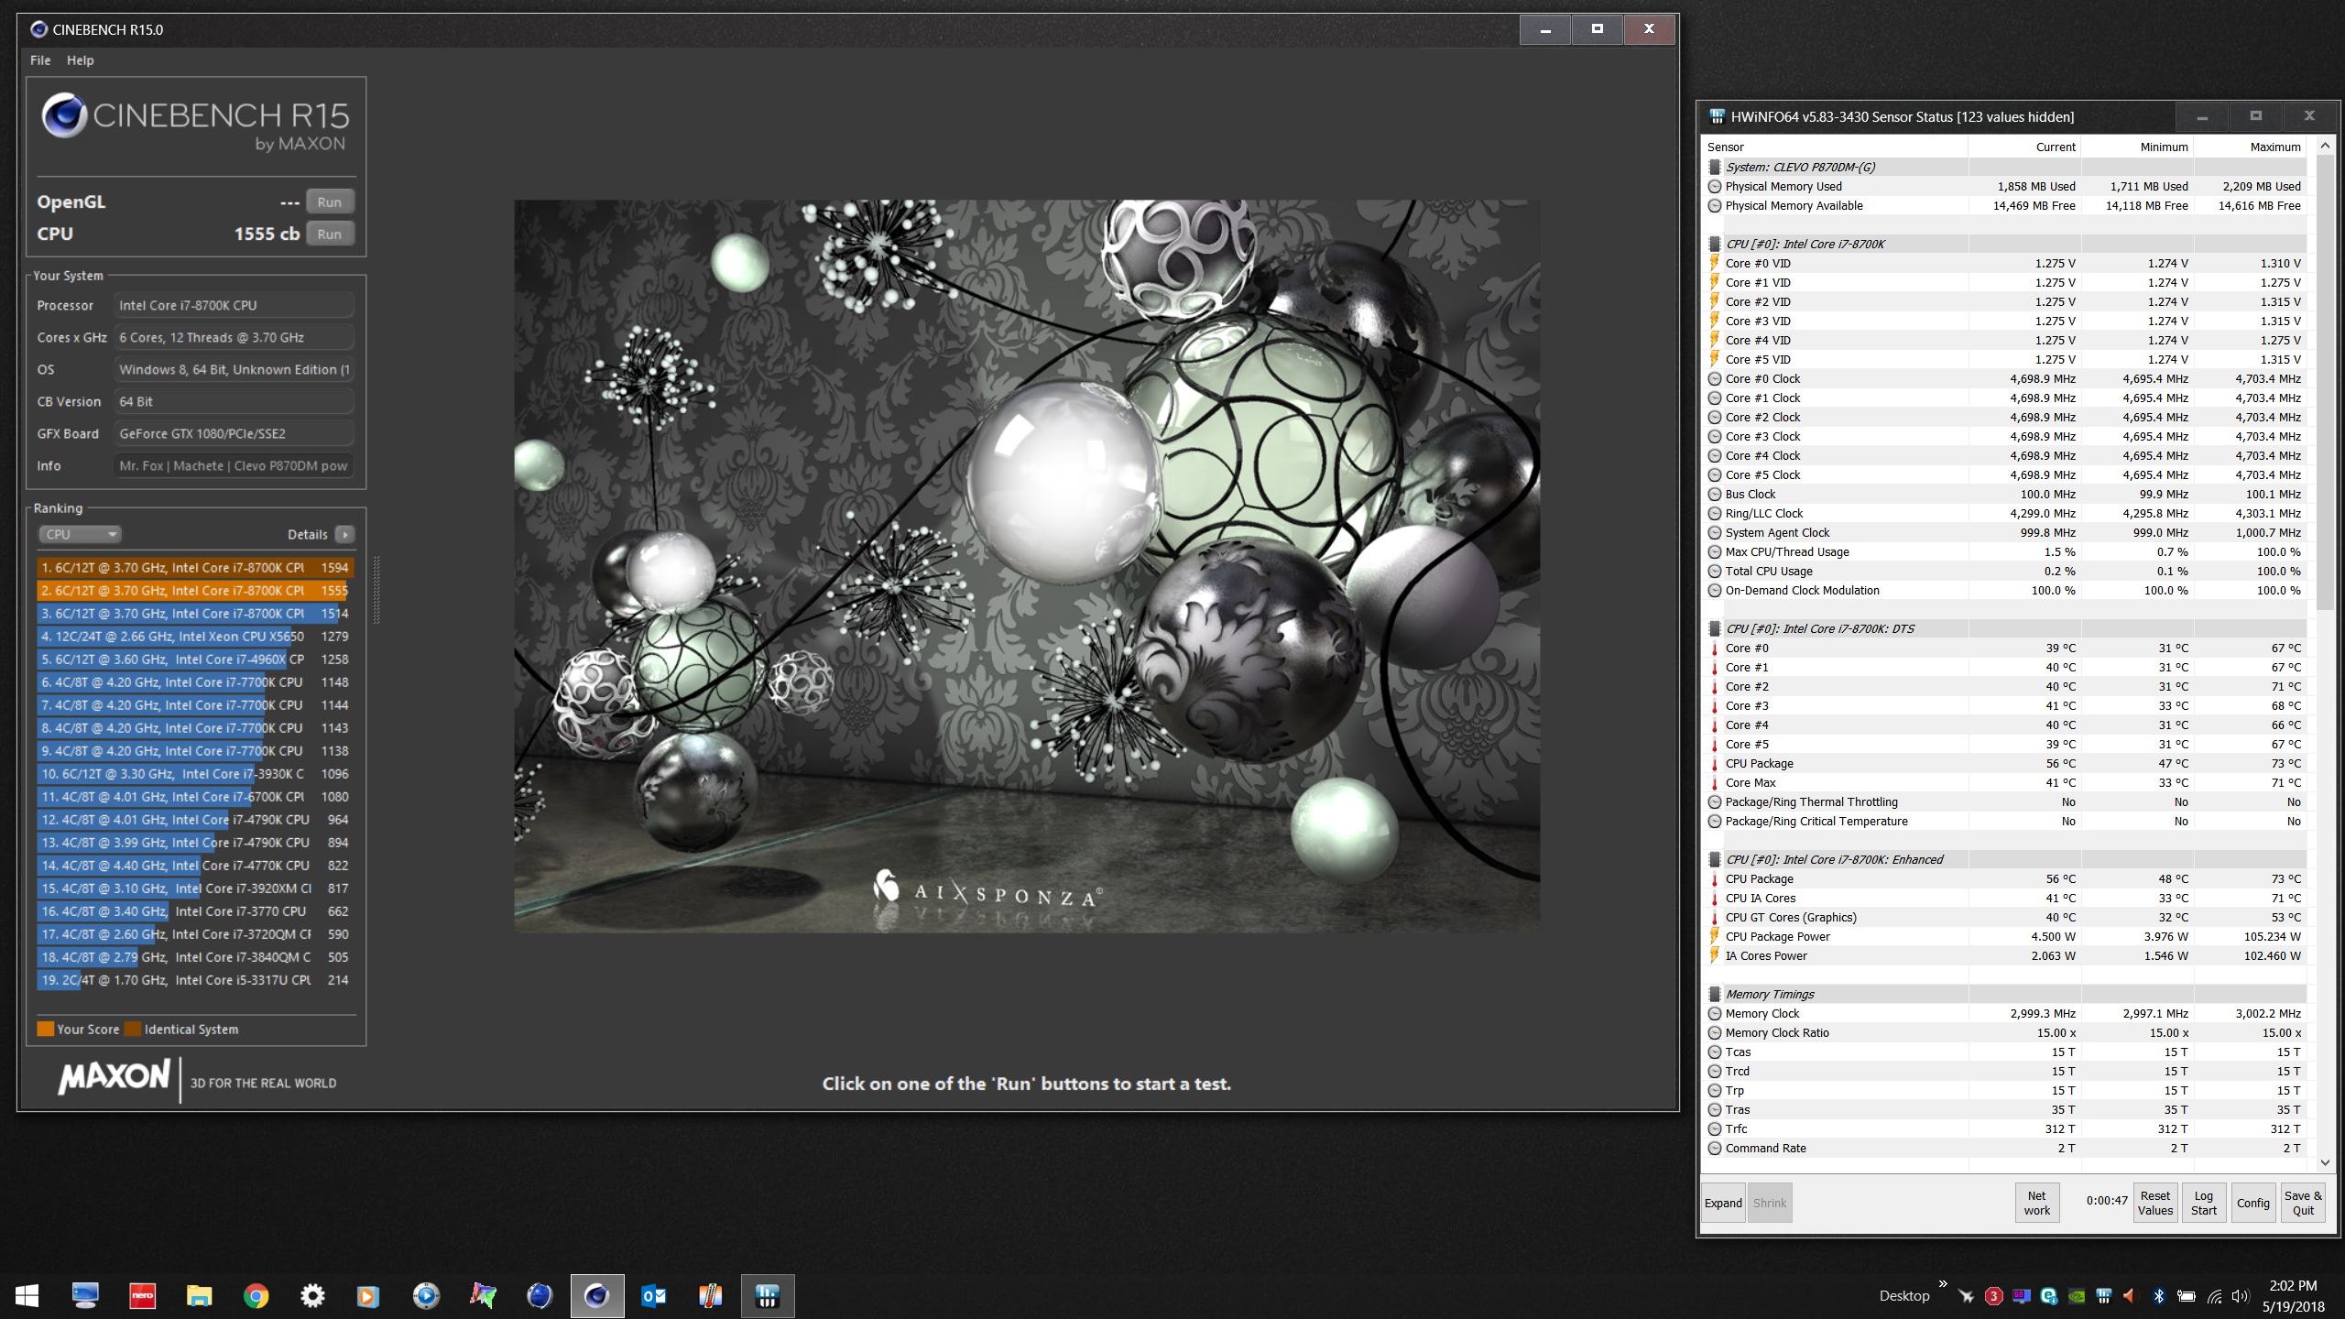
Task: Select the CPU Package Power sensor row
Action: coord(2004,936)
